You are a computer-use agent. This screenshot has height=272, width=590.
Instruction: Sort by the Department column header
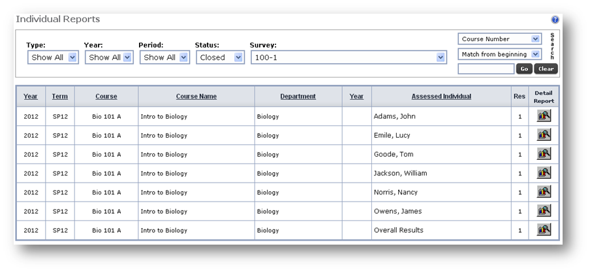point(298,97)
